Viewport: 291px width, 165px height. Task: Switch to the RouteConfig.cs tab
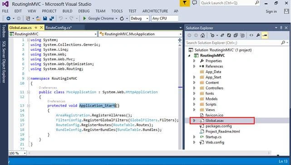[x=59, y=28]
